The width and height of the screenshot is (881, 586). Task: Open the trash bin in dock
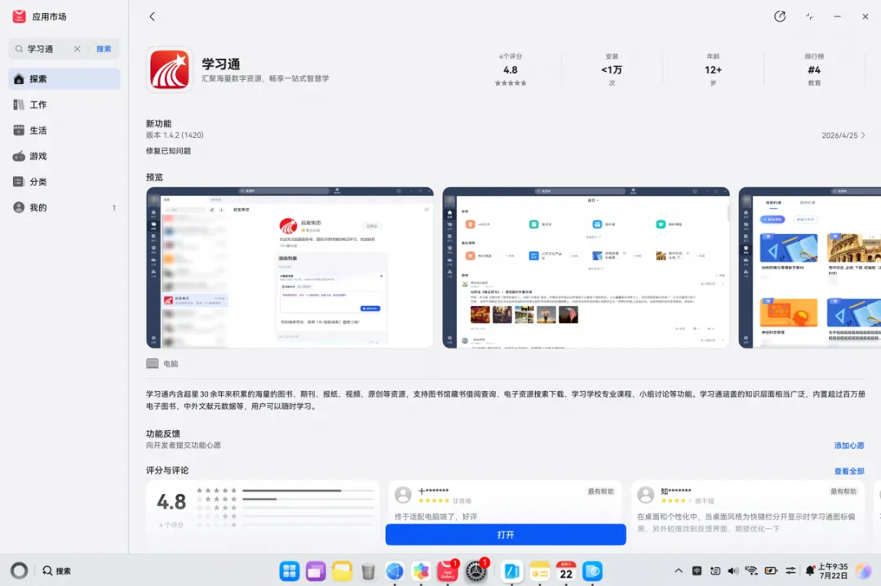[x=368, y=571]
